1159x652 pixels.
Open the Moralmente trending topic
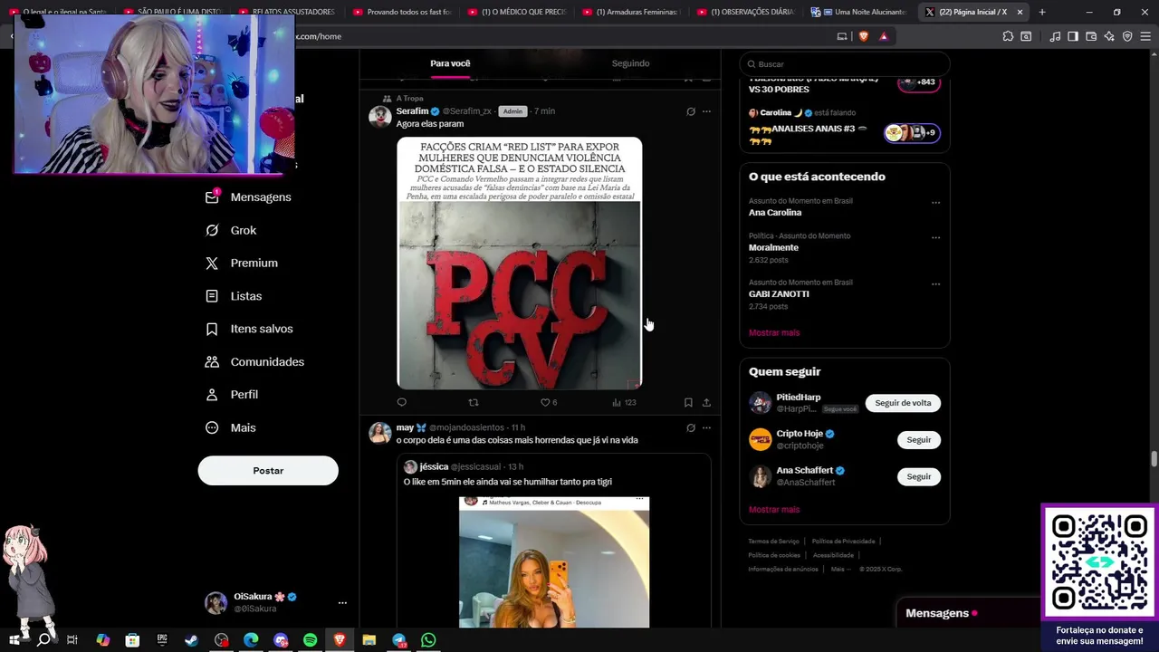point(773,247)
